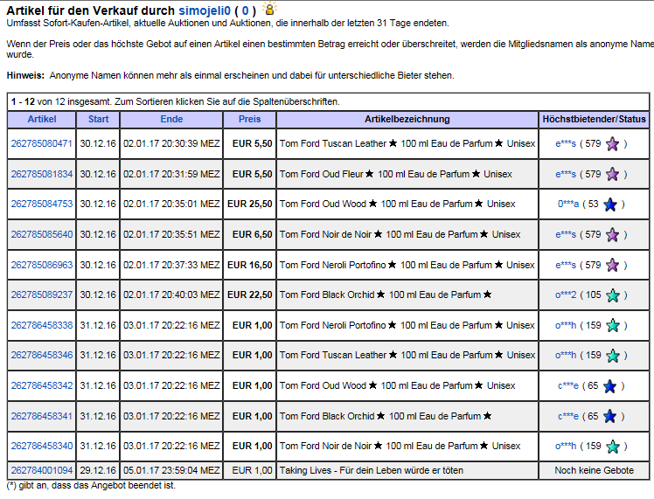Sort by the Artikel column header
The height and width of the screenshot is (499, 654).
click(x=42, y=119)
